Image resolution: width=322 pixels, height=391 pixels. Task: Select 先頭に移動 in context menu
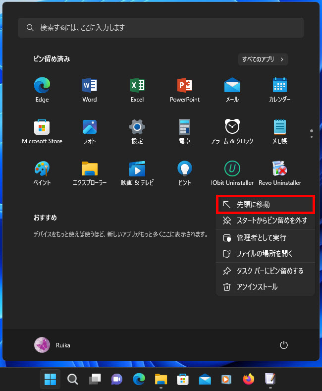coord(266,204)
